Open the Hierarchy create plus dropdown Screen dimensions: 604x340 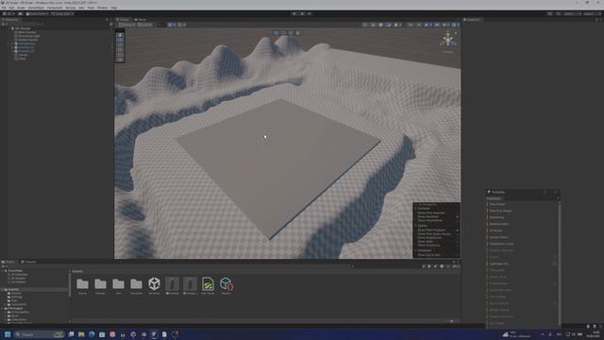4,25
